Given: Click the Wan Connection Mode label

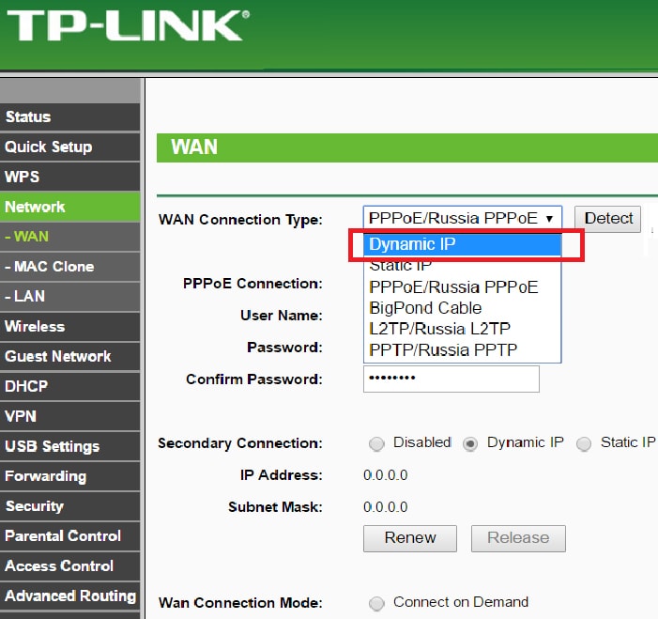Looking at the screenshot, I should [240, 603].
